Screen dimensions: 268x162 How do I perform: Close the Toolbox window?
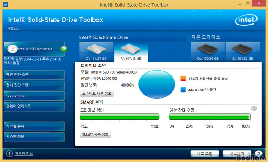click(259, 4)
